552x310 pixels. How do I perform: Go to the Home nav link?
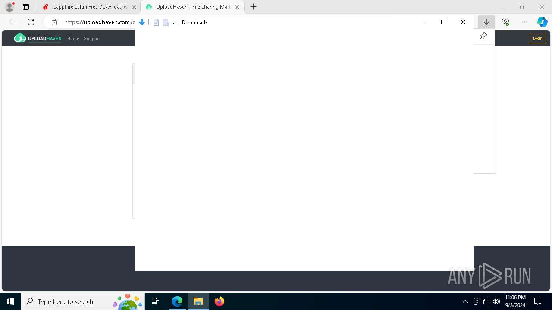[x=73, y=39]
